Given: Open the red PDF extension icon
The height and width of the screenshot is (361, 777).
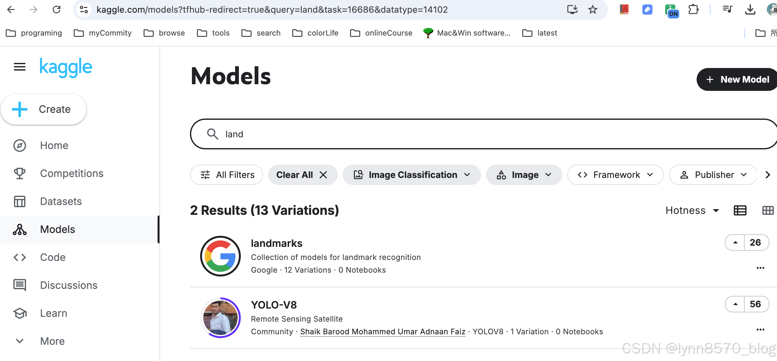Looking at the screenshot, I should tap(624, 10).
